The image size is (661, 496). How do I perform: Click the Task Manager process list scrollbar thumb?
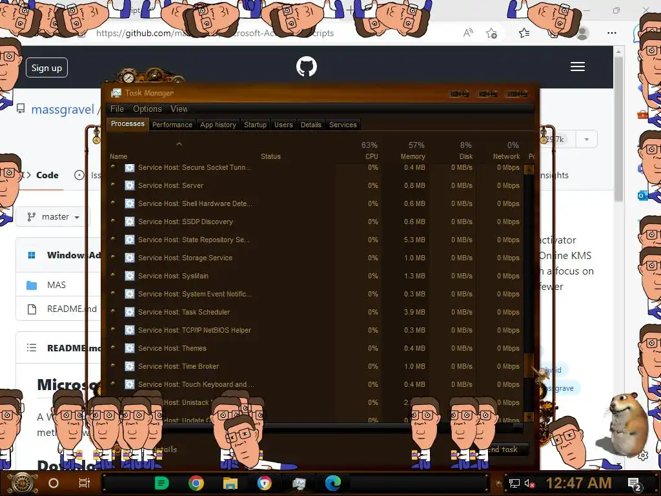pyautogui.click(x=529, y=366)
